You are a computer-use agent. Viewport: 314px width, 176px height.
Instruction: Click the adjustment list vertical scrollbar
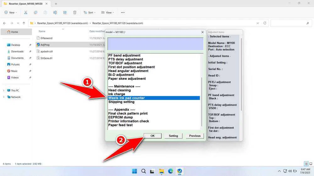(x=202, y=102)
